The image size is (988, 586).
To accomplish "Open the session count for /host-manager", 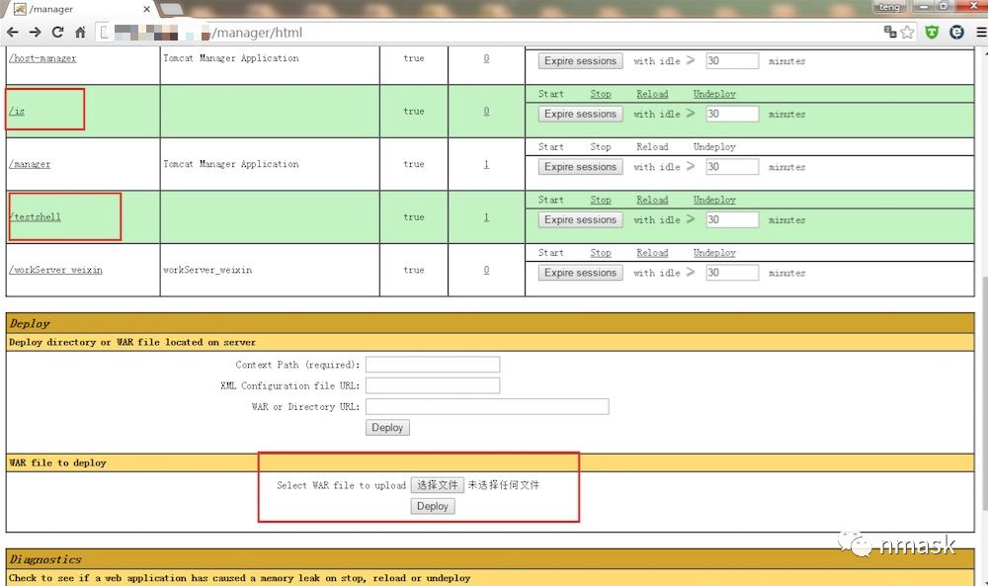I will click(486, 58).
